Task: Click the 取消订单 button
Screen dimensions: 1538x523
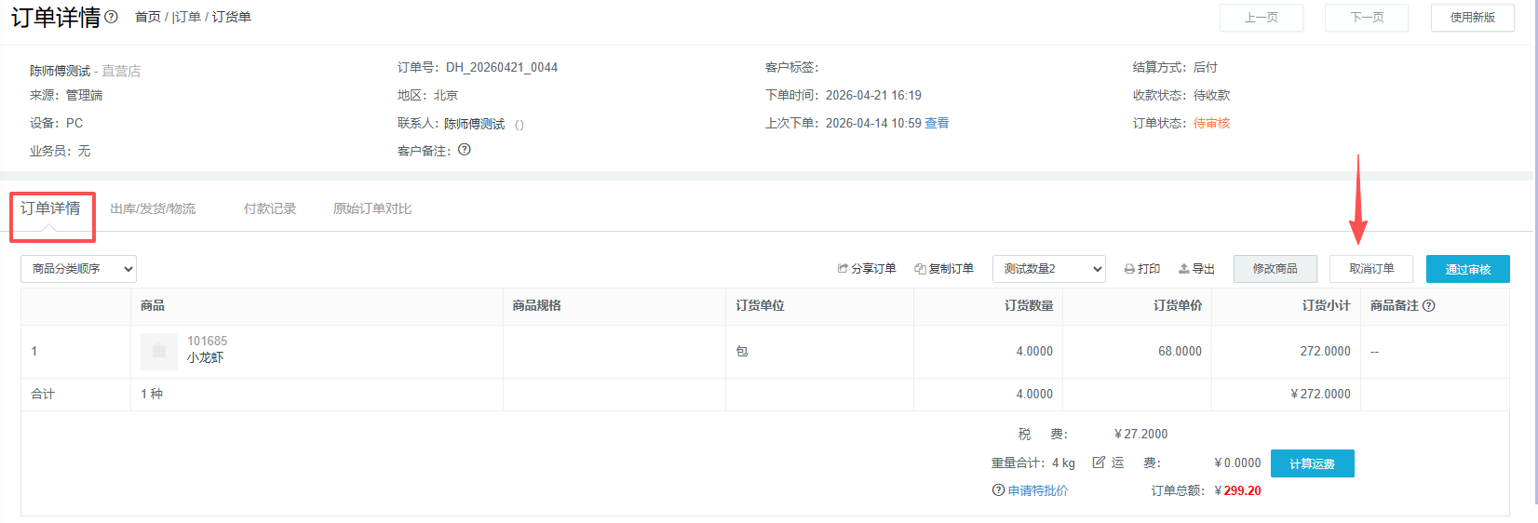Action: (x=1371, y=269)
